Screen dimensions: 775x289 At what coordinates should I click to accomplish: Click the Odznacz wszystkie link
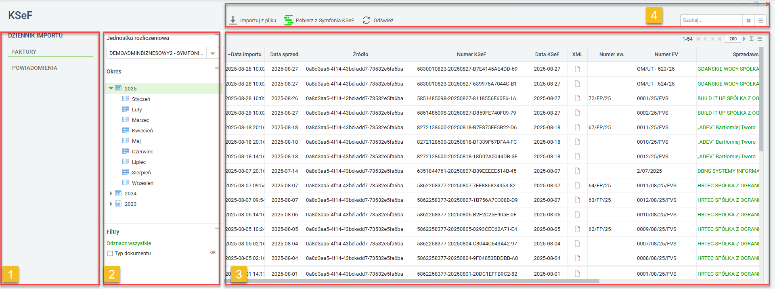click(129, 243)
